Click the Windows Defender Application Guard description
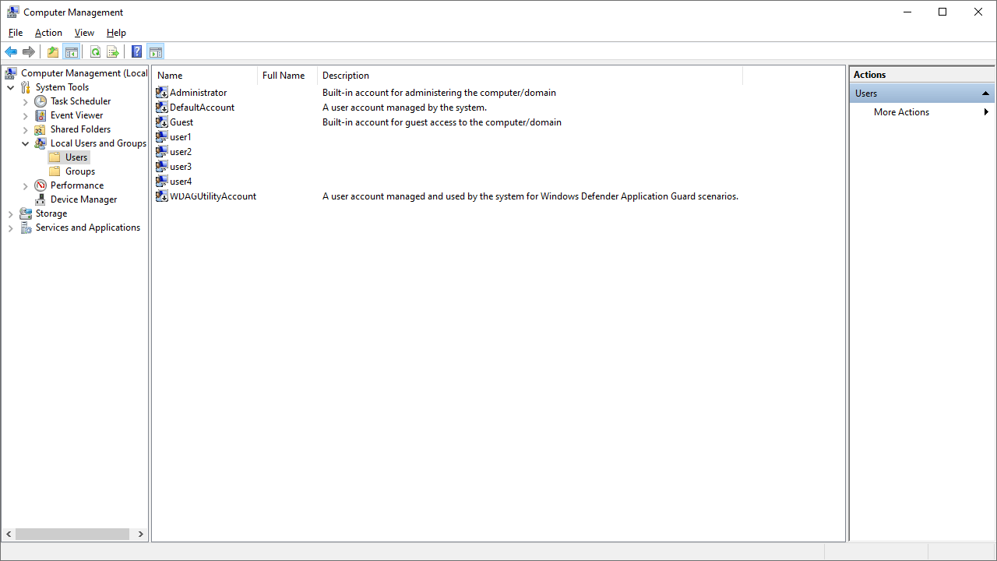Screen dimensions: 997x561 [x=530, y=196]
